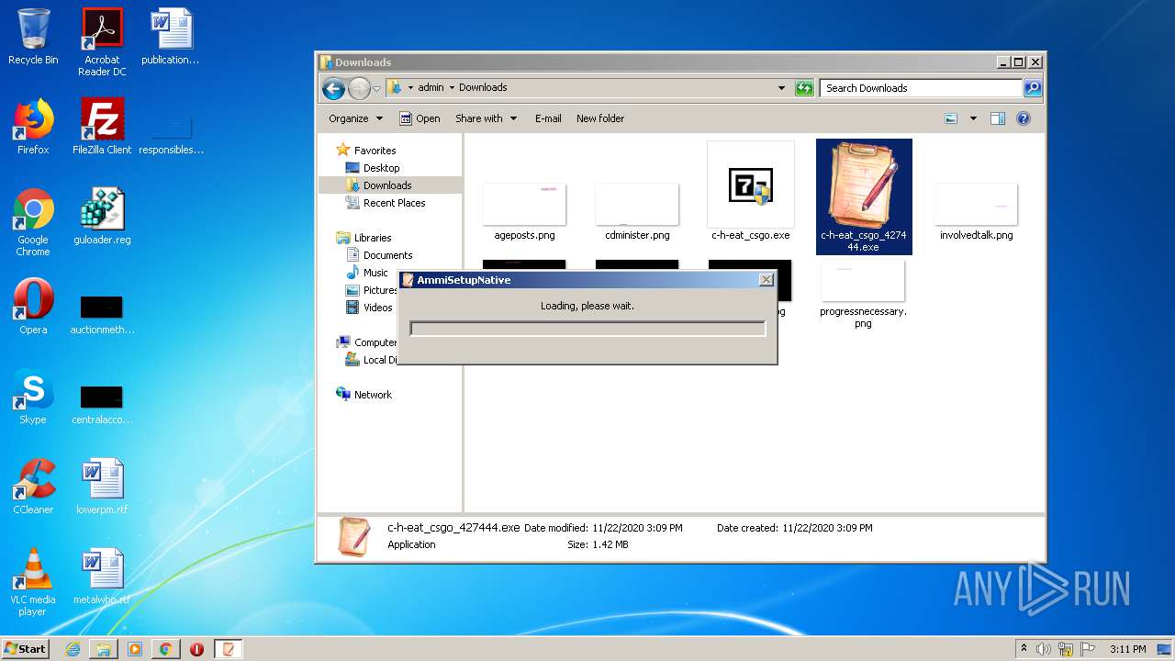
Task: Select c-h-eat_csgo_427444.exe file
Action: click(x=864, y=196)
